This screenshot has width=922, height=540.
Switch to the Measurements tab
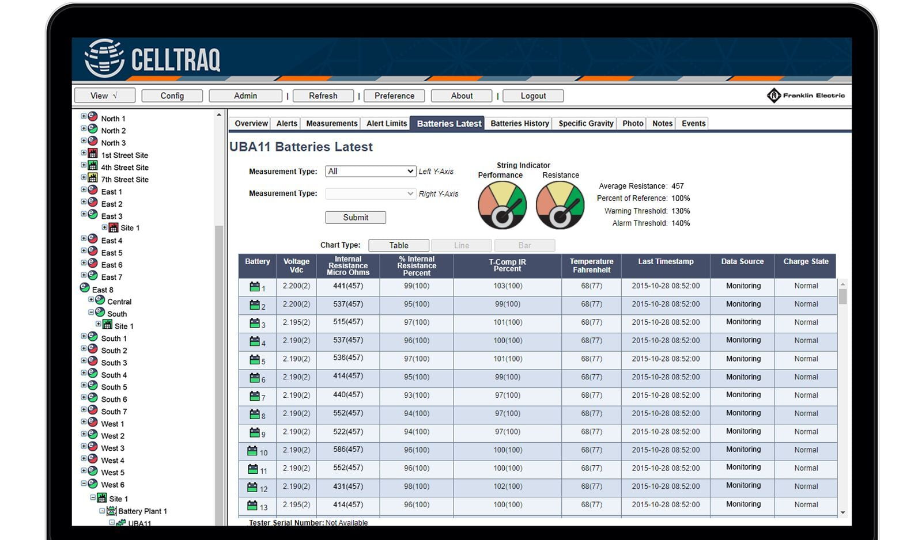[332, 123]
